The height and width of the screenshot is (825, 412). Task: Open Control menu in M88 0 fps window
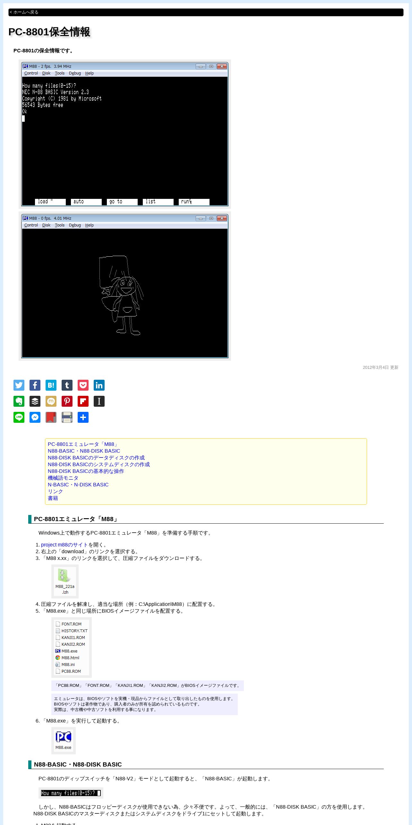pos(31,225)
